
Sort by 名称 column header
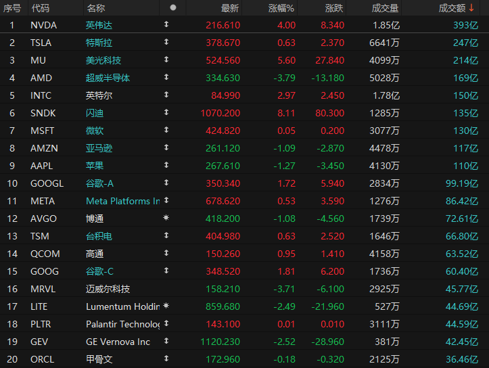coord(96,8)
